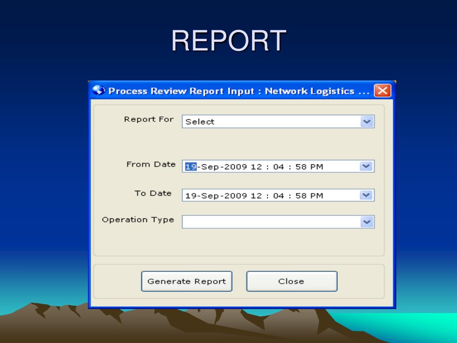Viewport: 457px width, 343px height.
Task: Click the 'To Date' label
Action: (x=153, y=193)
